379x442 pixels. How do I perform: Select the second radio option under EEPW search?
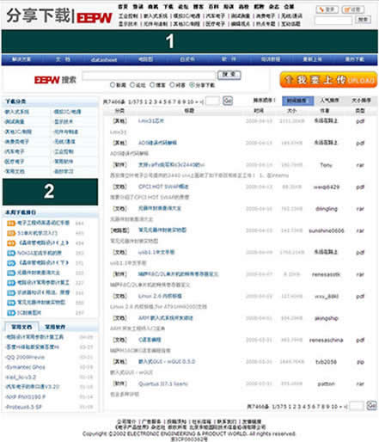click(132, 85)
